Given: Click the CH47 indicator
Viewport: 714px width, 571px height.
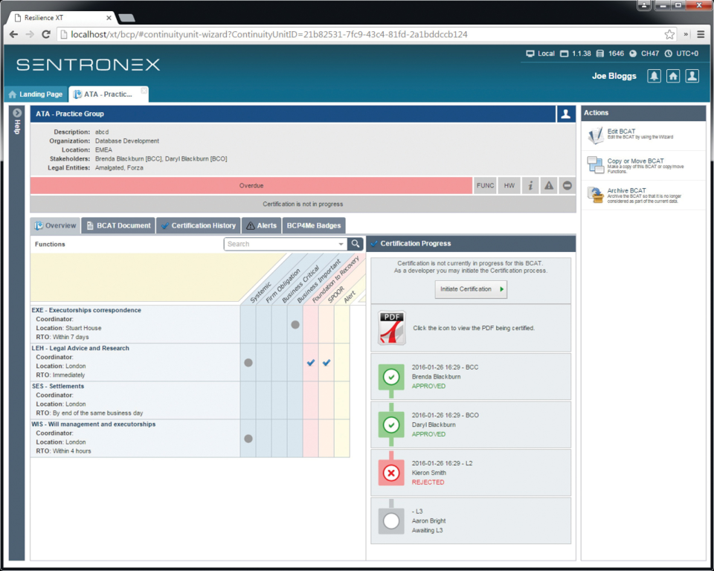Looking at the screenshot, I should coord(644,54).
